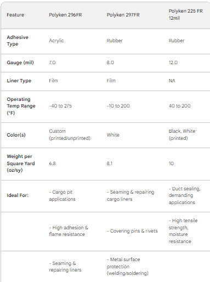The width and height of the screenshot is (210, 282).
Task: Click the Polyken 296FR column header
Action: point(65,15)
